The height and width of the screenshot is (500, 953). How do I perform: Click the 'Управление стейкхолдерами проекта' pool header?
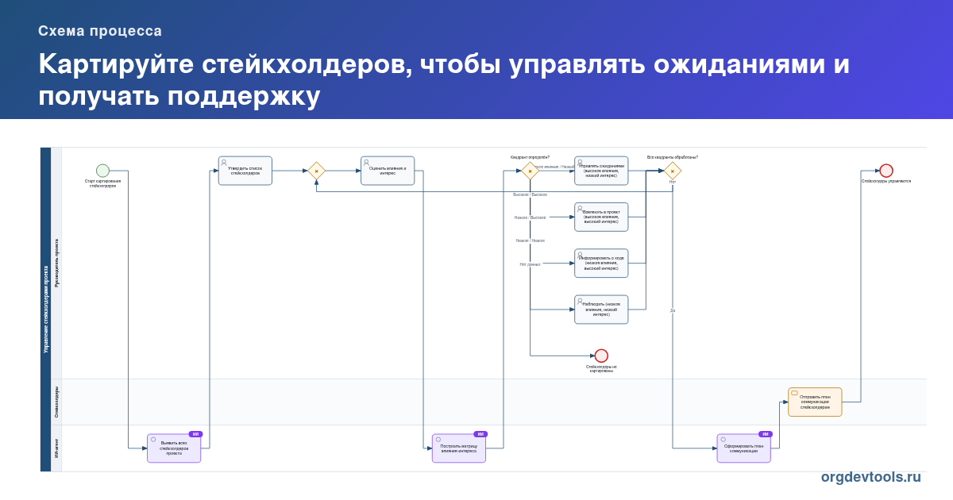tap(46, 310)
